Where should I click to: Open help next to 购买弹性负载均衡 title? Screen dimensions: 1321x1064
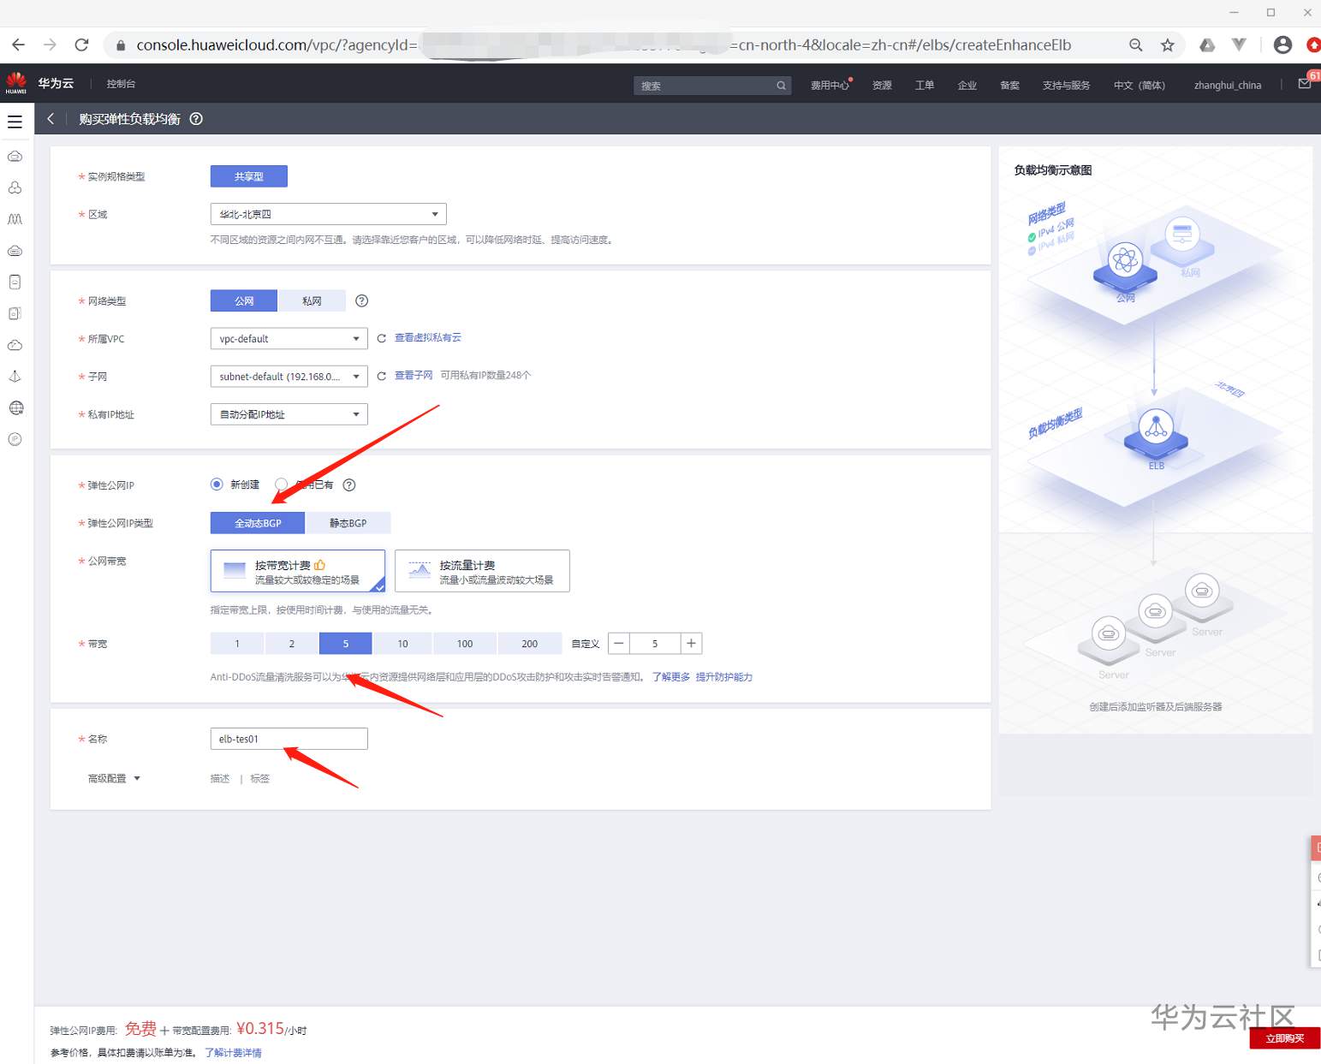(196, 119)
